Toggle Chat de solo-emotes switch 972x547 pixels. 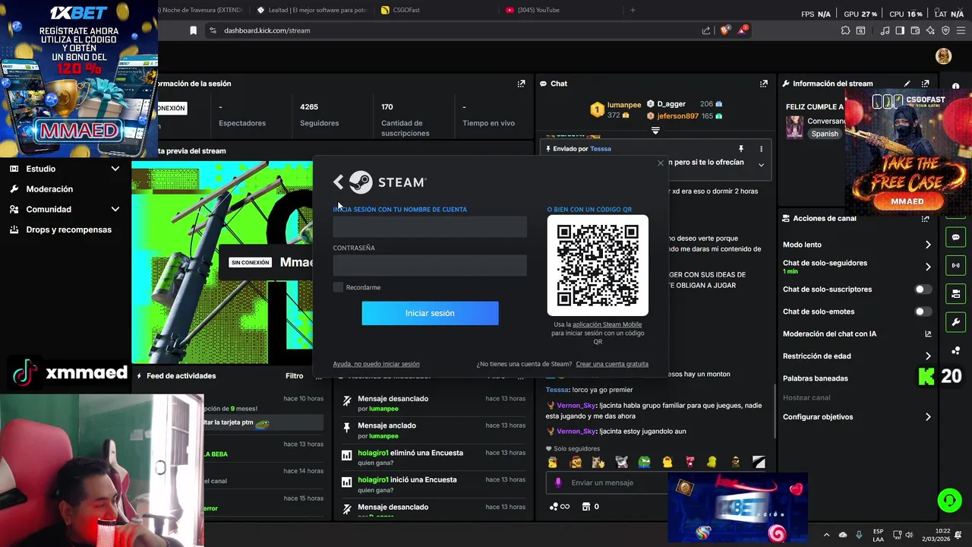(x=923, y=311)
